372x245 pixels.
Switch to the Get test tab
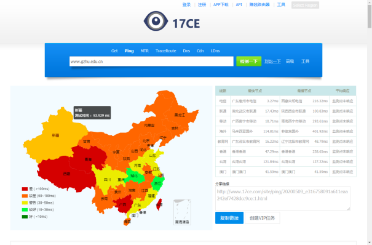tap(114, 51)
